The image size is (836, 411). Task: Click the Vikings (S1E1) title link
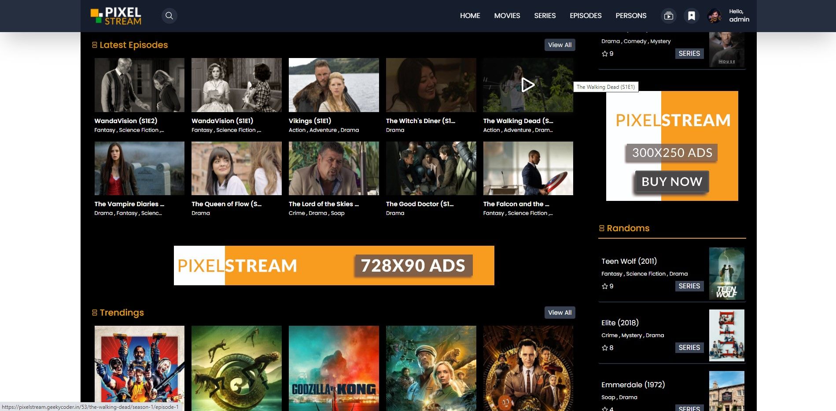(x=310, y=121)
